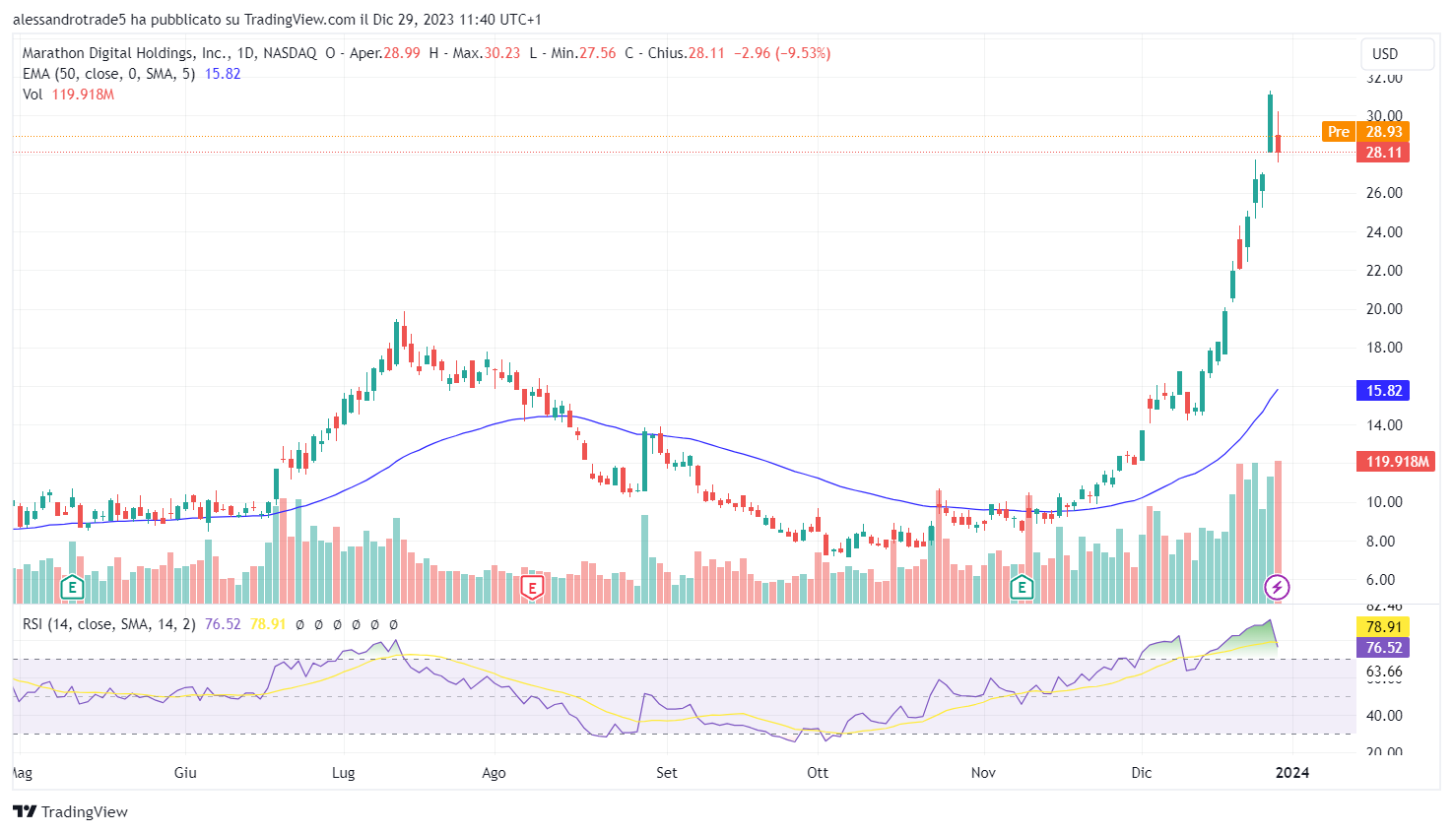Click the green earnings marker before Giu
Image resolution: width=1453 pixels, height=833 pixels.
tap(71, 589)
